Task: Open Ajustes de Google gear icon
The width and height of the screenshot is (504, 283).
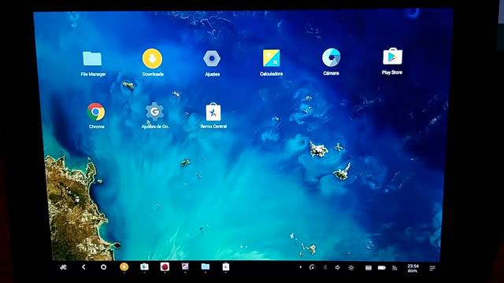Action: pos(154,112)
